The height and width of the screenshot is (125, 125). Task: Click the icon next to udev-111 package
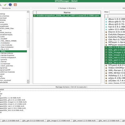[x=106, y=29]
